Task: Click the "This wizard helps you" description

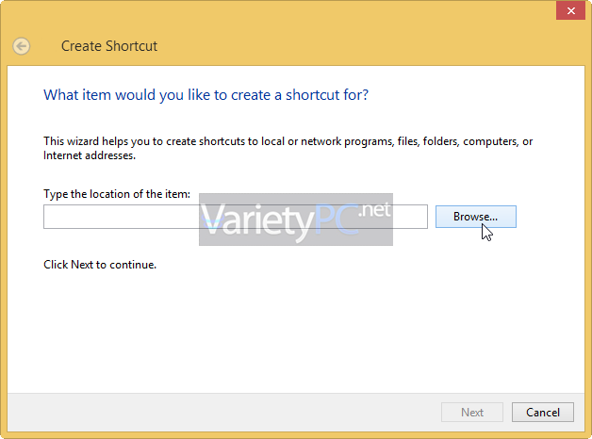Action: click(x=288, y=148)
